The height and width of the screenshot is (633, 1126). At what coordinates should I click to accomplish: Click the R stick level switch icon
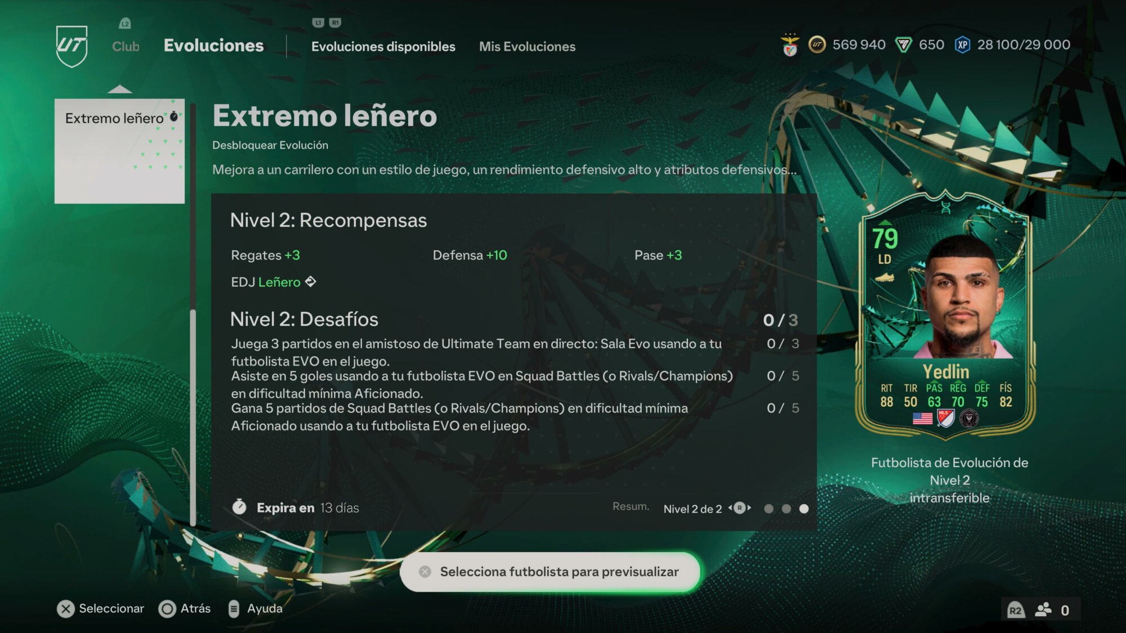[739, 508]
